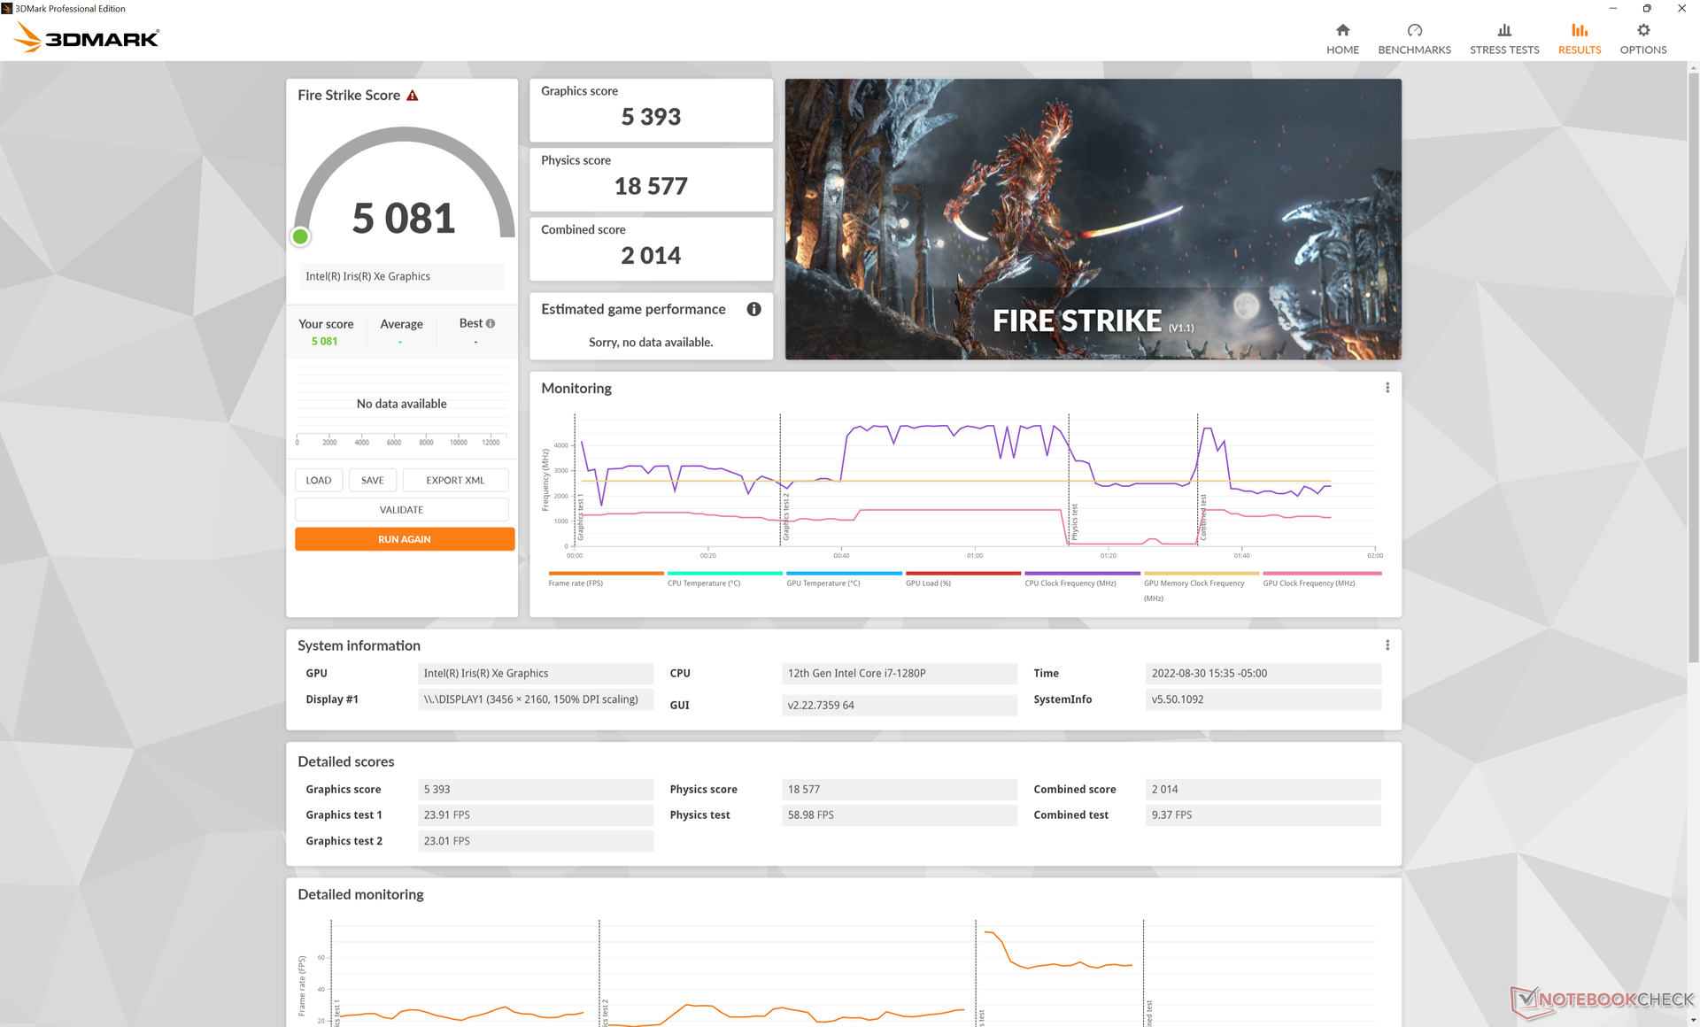Click the 3DMark logo
This screenshot has width=1700, height=1027.
(x=87, y=37)
